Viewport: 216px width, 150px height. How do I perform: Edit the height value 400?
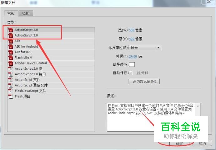(x=132, y=39)
